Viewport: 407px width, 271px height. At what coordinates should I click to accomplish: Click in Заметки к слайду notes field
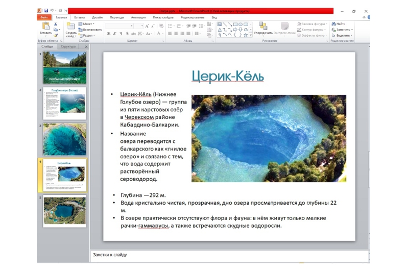pos(229,256)
